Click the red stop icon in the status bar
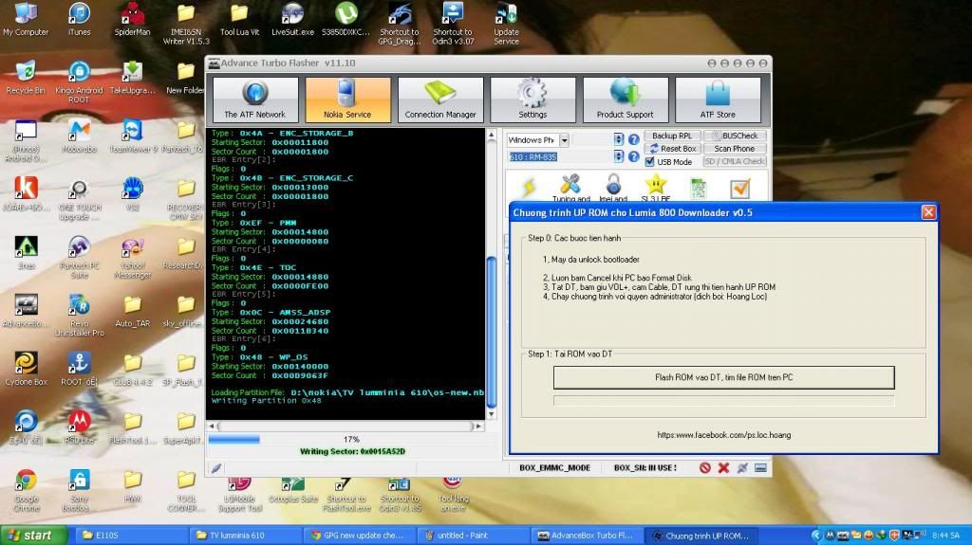The height and width of the screenshot is (545, 972). tap(705, 467)
